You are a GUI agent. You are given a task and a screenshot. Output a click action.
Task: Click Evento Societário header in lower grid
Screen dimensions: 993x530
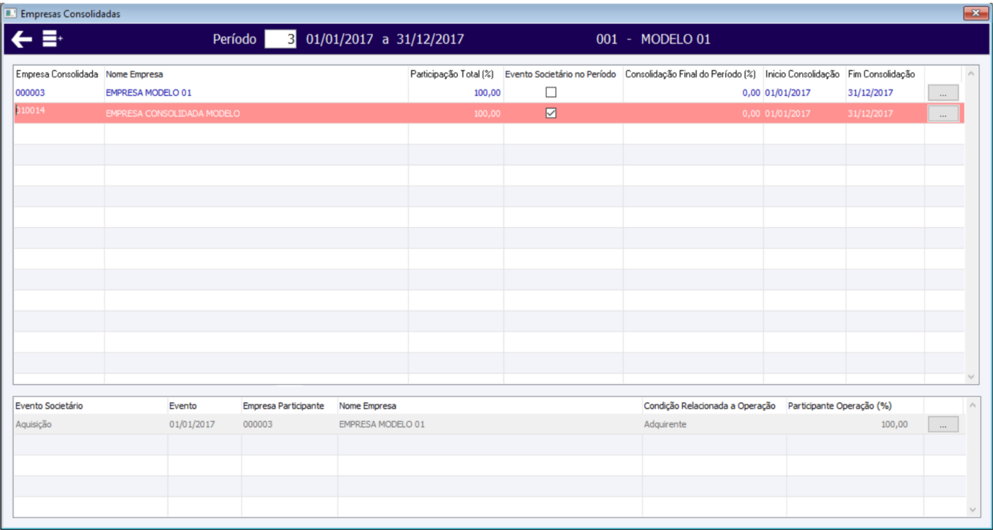49,406
